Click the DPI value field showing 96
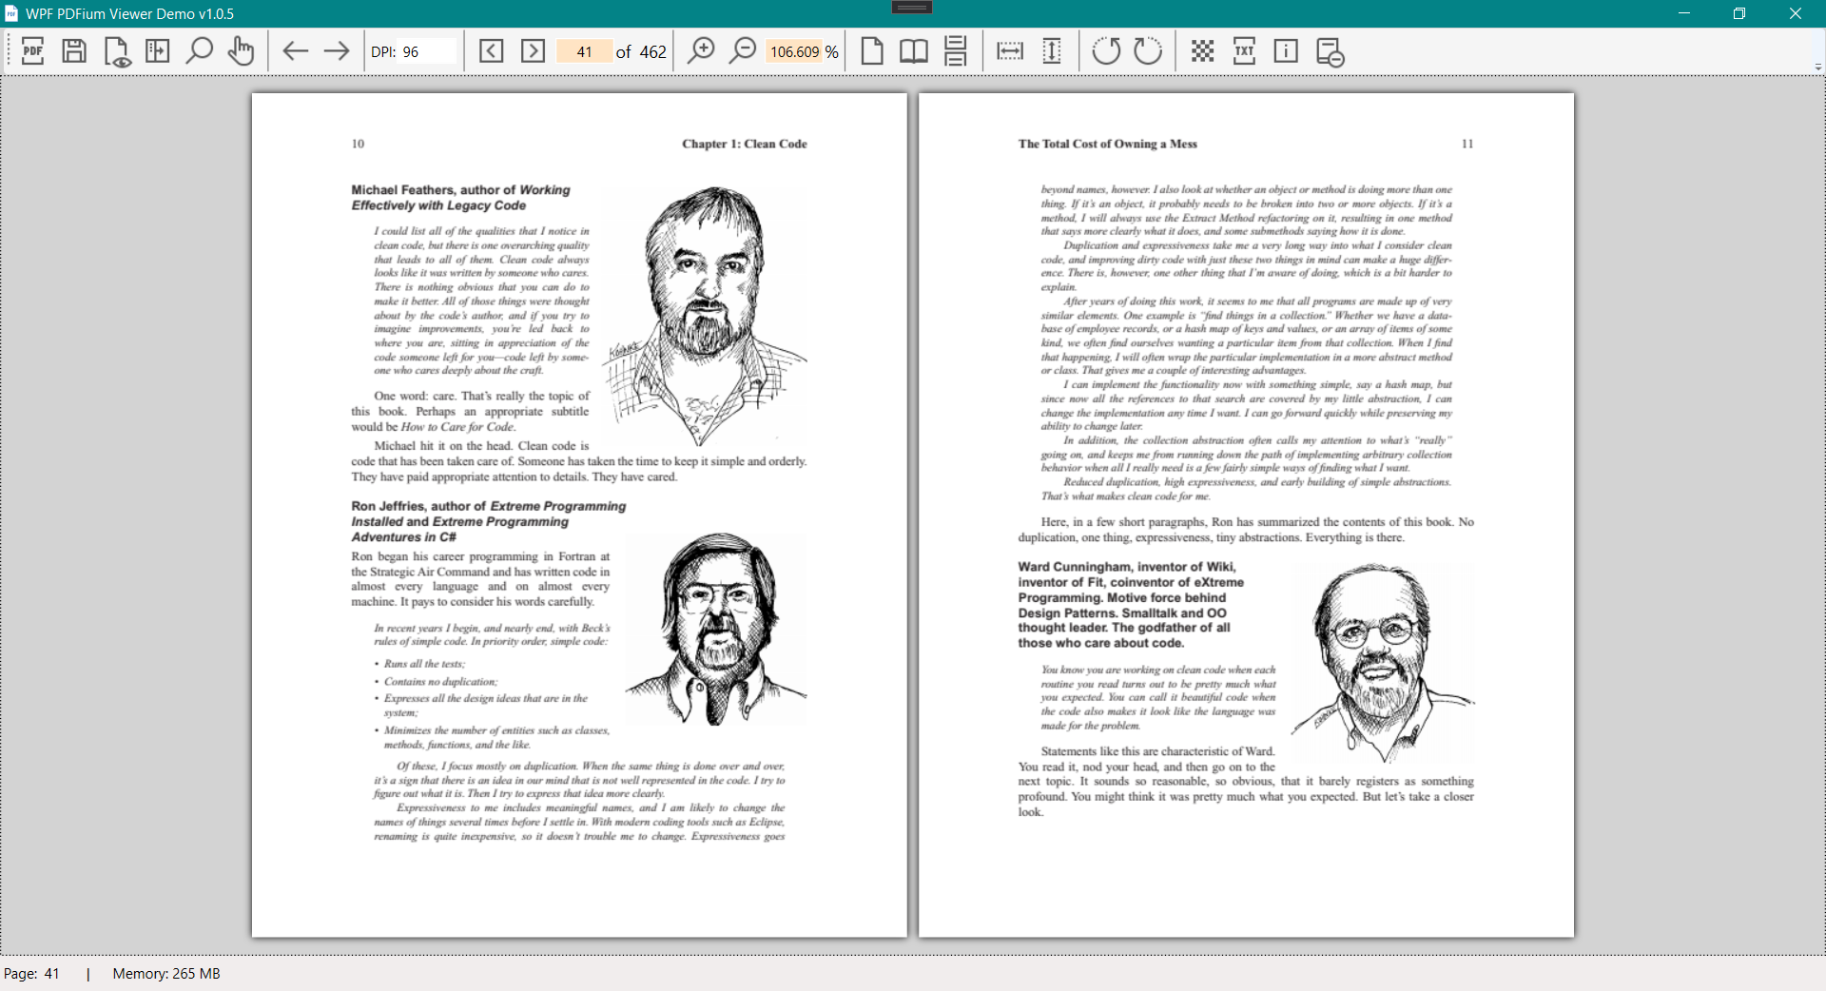This screenshot has height=991, width=1826. pos(428,51)
